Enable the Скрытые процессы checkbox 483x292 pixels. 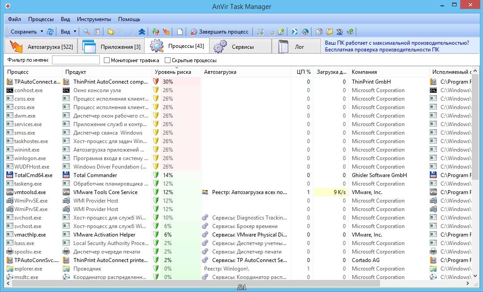coord(167,60)
